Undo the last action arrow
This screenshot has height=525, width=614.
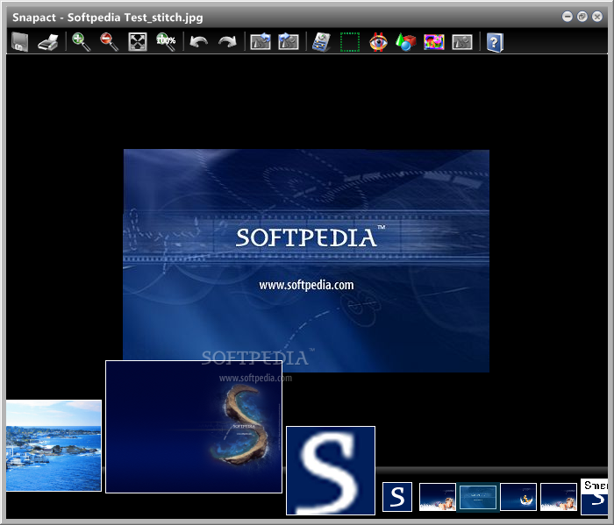tap(198, 42)
